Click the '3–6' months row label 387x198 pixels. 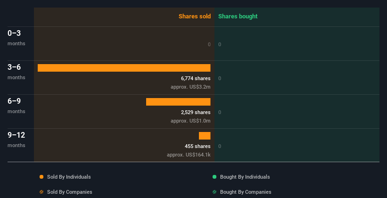coord(14,67)
